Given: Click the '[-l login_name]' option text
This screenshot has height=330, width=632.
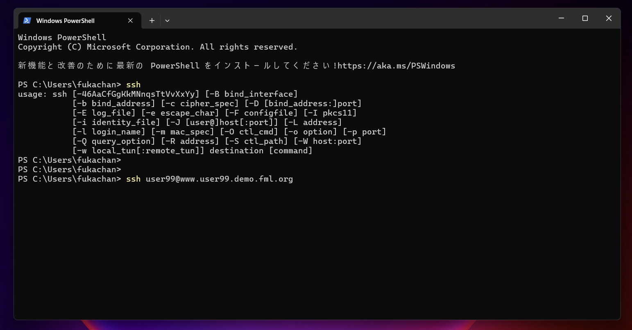Looking at the screenshot, I should 109,132.
